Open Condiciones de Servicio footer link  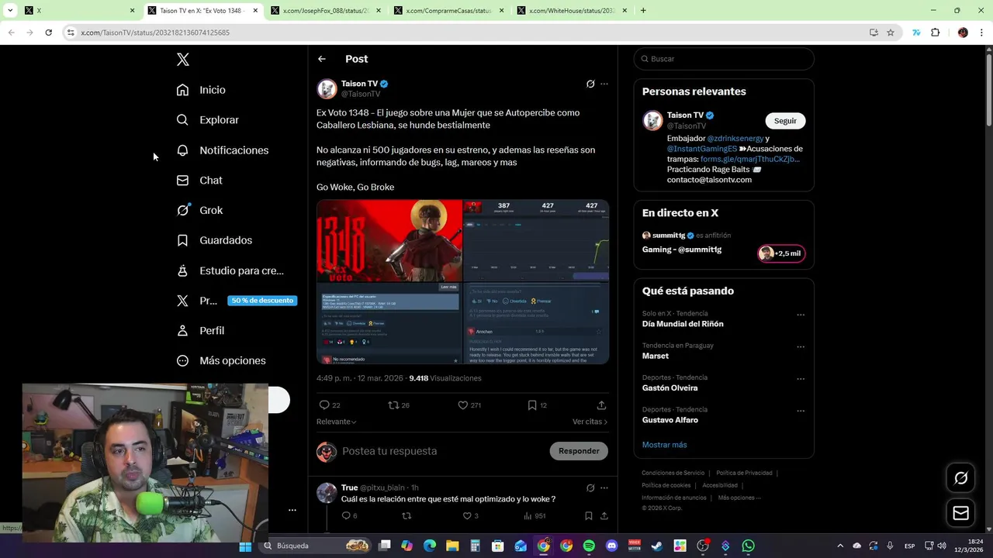tap(673, 473)
